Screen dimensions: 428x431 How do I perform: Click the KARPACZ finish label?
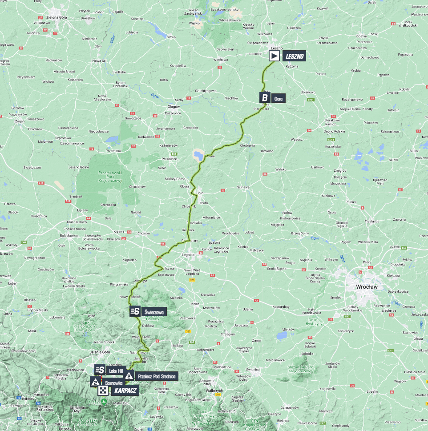125,391
